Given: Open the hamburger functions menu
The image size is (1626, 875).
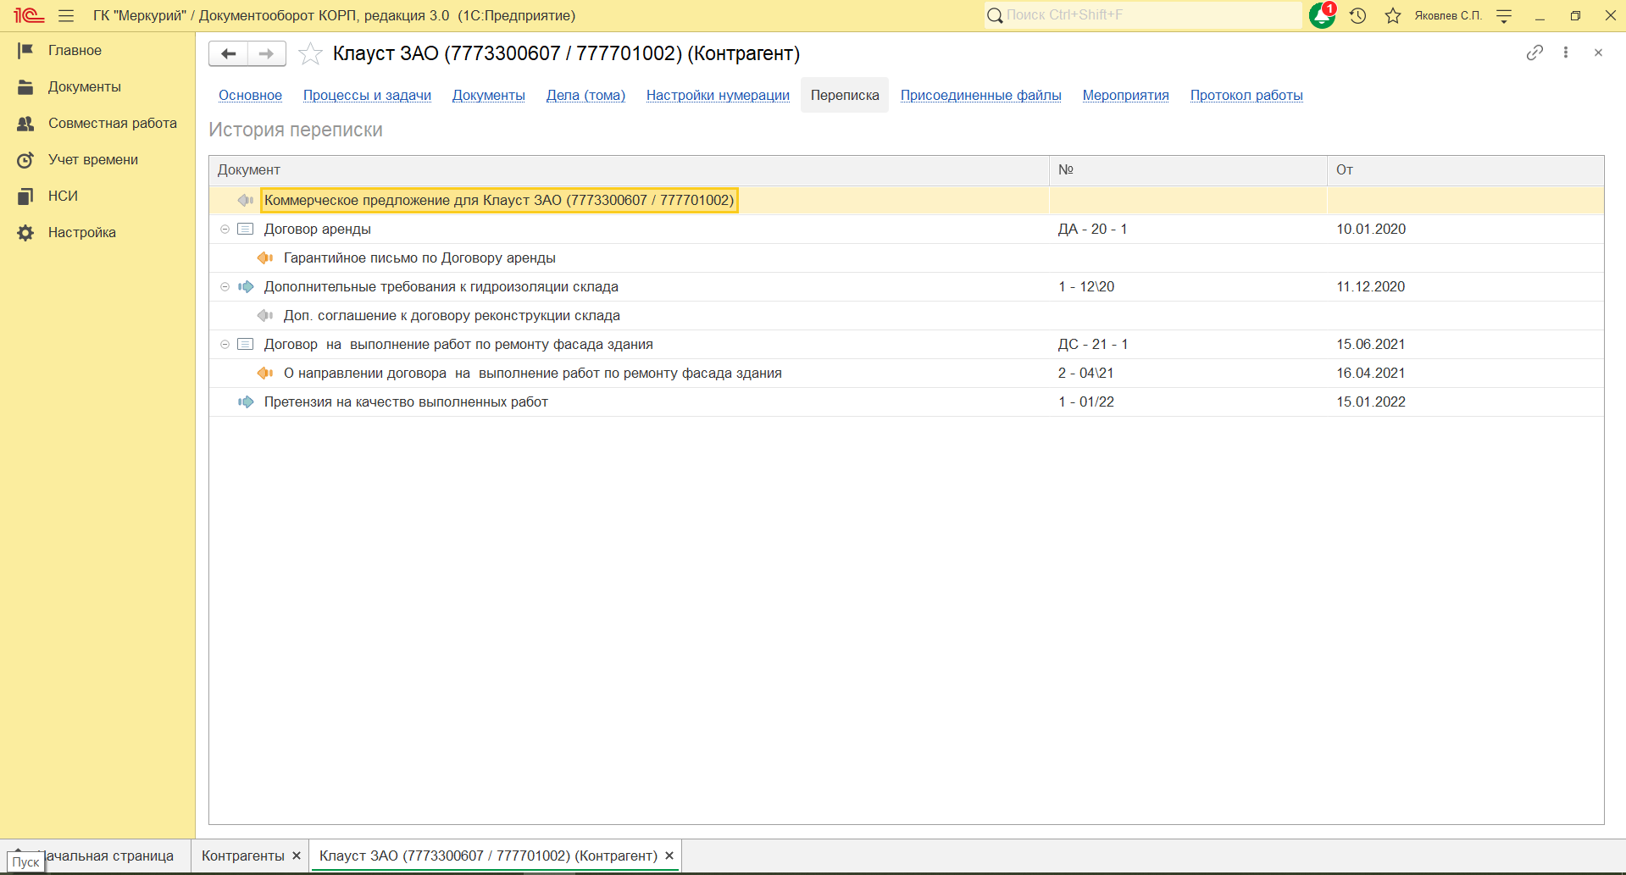Looking at the screenshot, I should (x=66, y=15).
